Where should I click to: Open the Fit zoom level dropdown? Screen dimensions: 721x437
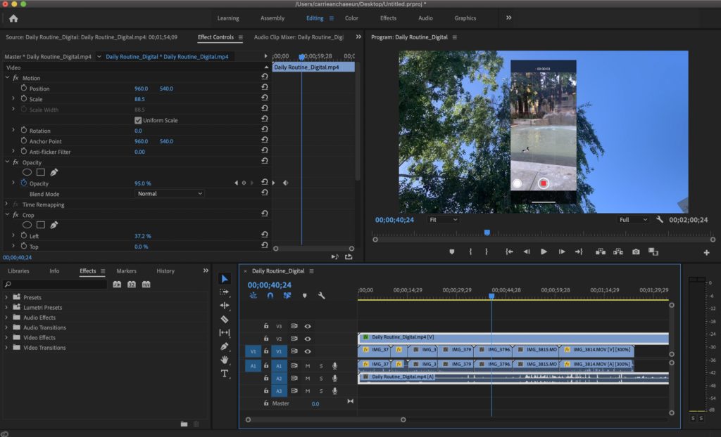point(443,220)
